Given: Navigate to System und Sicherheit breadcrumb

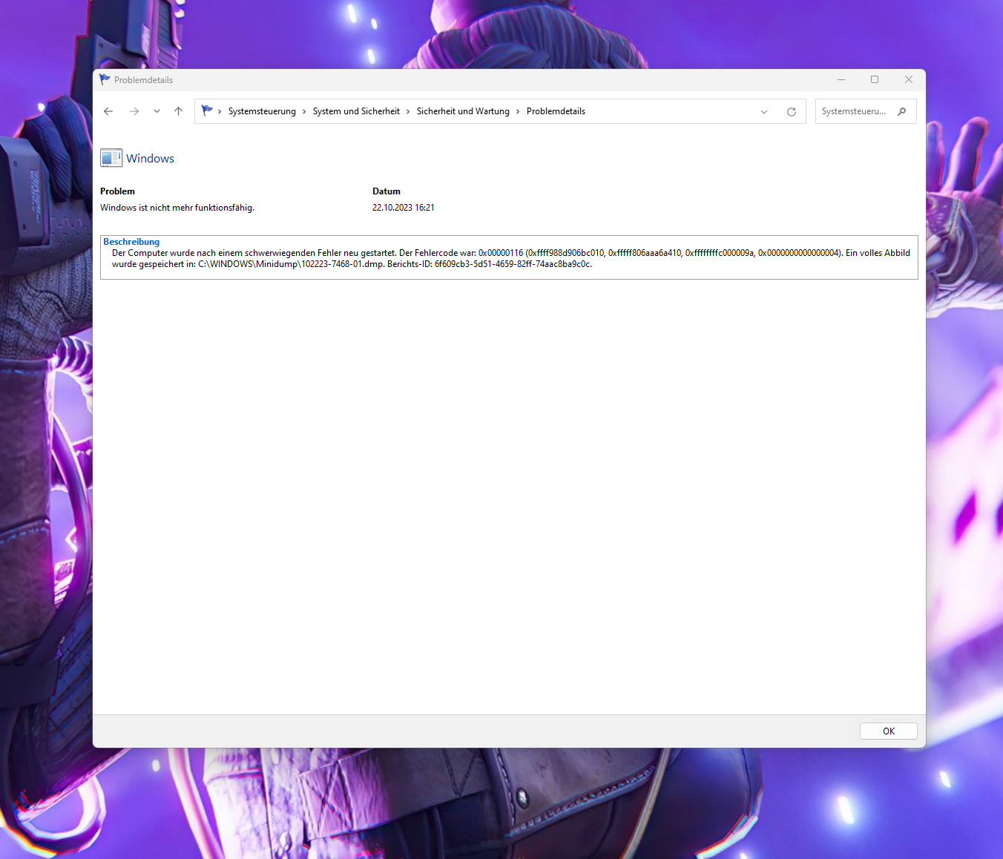Looking at the screenshot, I should [x=356, y=111].
